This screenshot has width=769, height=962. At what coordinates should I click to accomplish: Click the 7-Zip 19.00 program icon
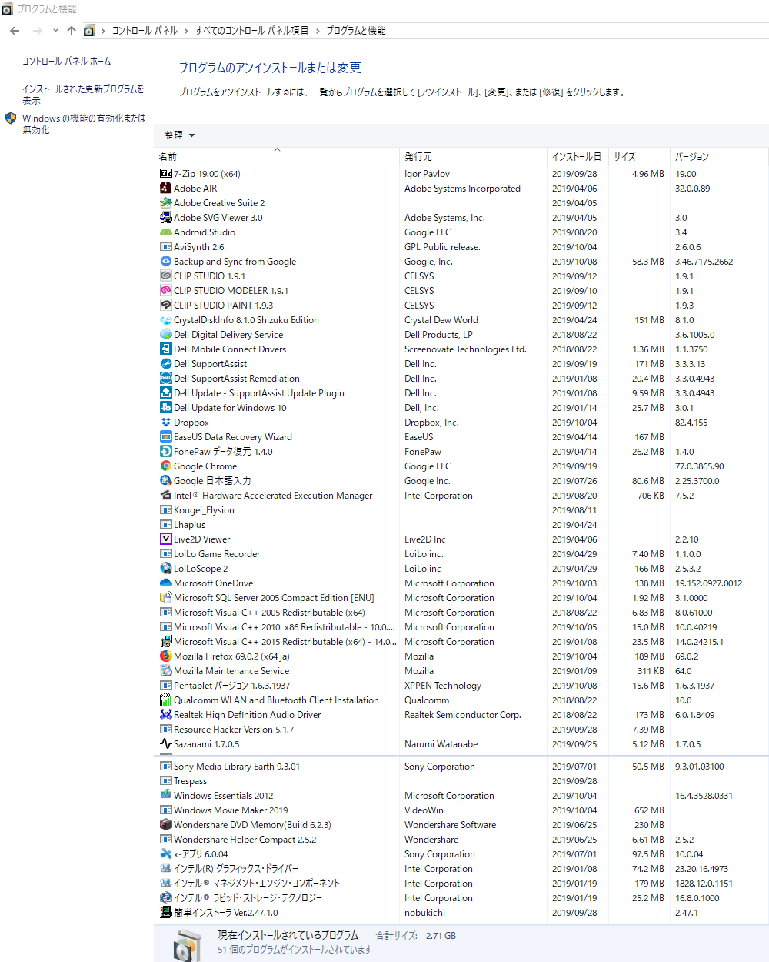click(165, 174)
